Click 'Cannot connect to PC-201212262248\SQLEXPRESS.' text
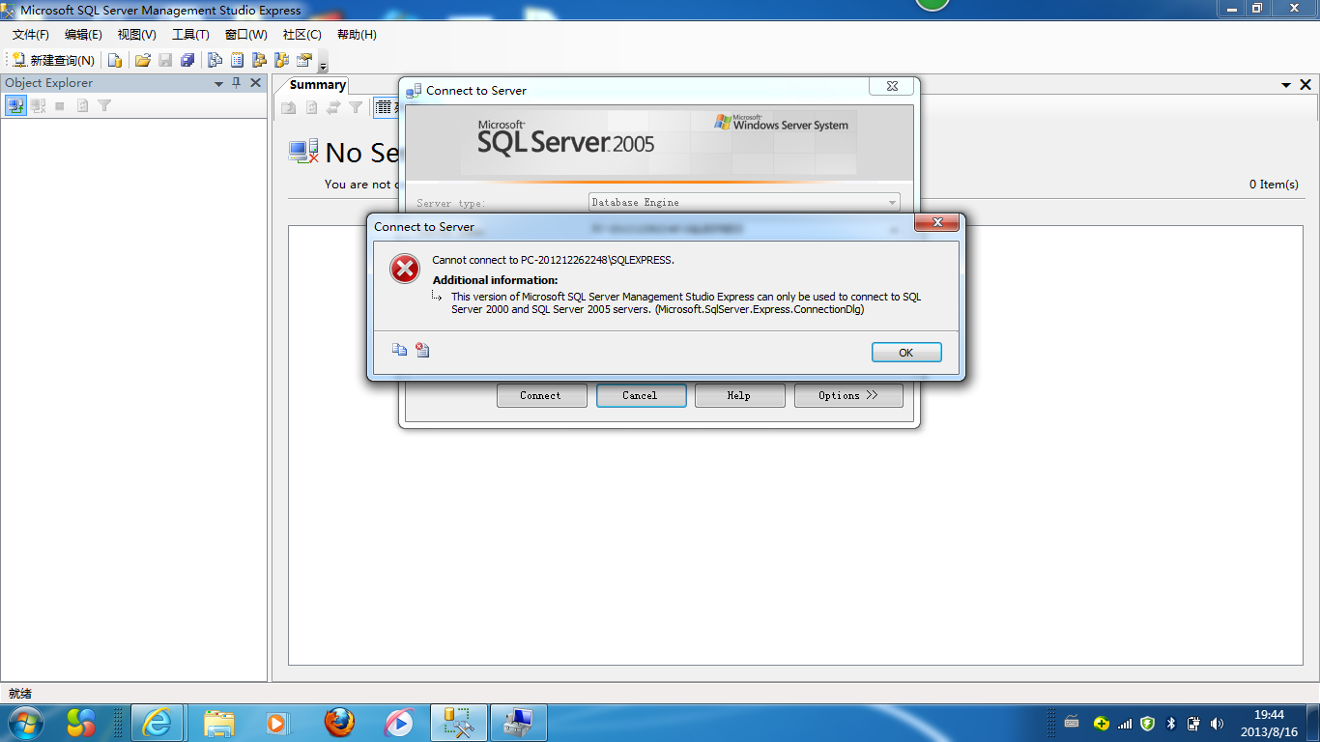Viewport: 1320px width, 742px height. (x=553, y=260)
